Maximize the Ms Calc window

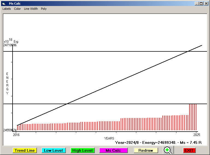(x=201, y=4)
